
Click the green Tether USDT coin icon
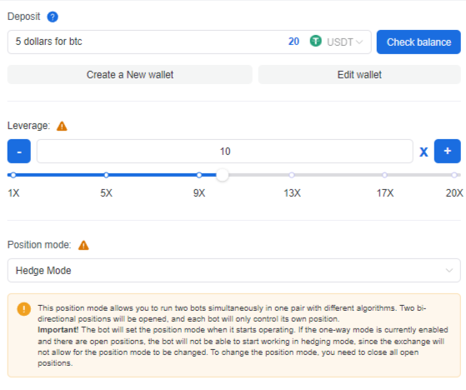tap(316, 41)
